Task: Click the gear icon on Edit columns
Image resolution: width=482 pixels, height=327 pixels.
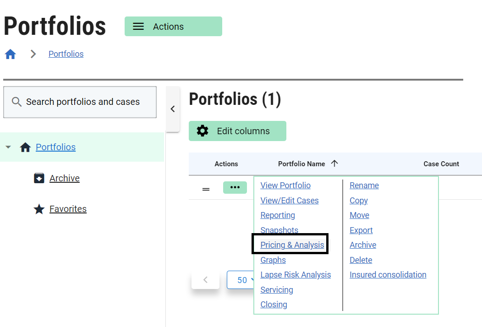Action: 203,131
